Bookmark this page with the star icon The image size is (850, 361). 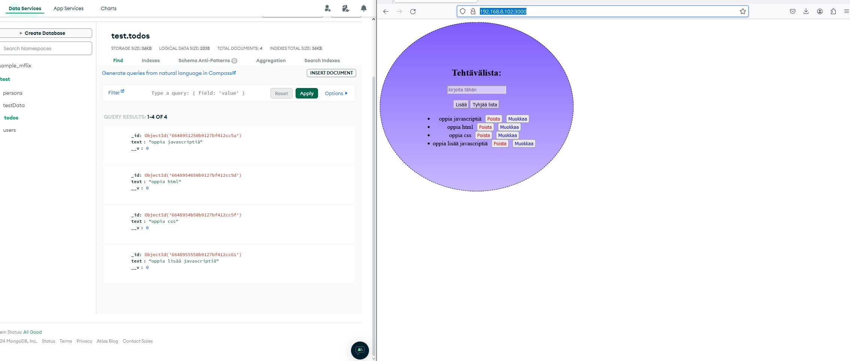[742, 12]
